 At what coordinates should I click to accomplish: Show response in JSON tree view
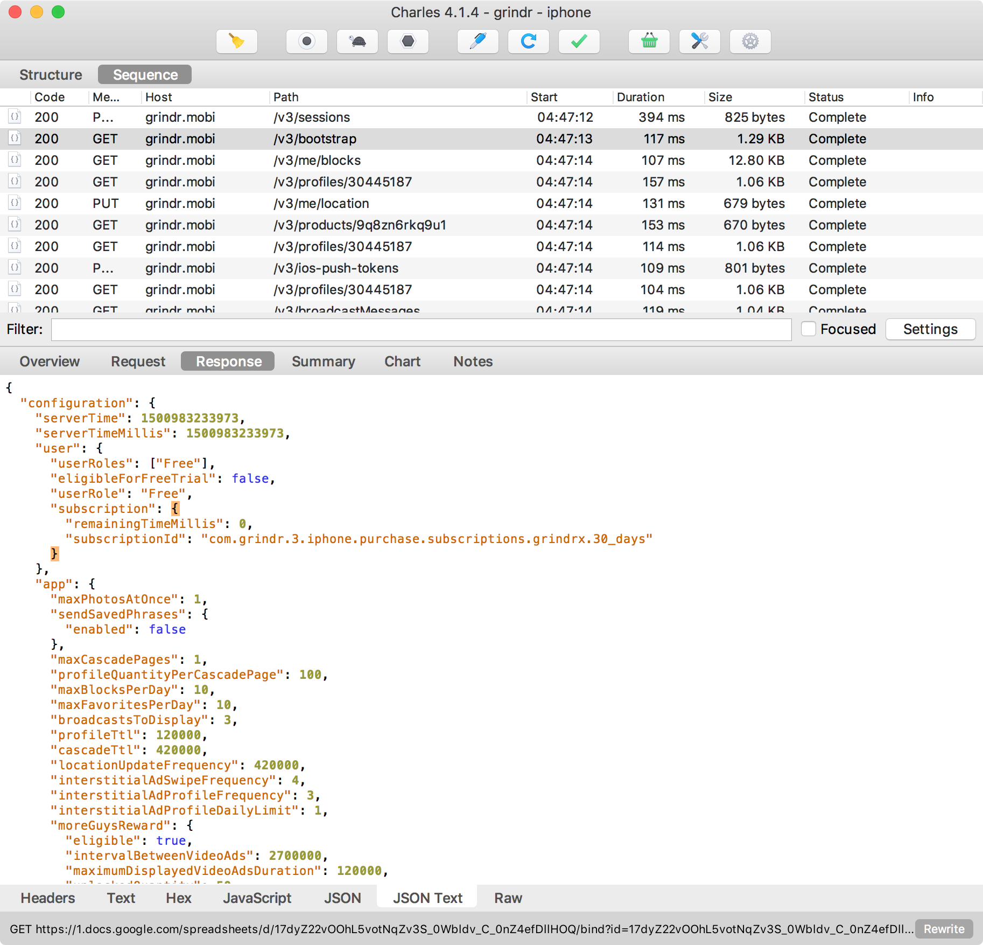pos(342,898)
